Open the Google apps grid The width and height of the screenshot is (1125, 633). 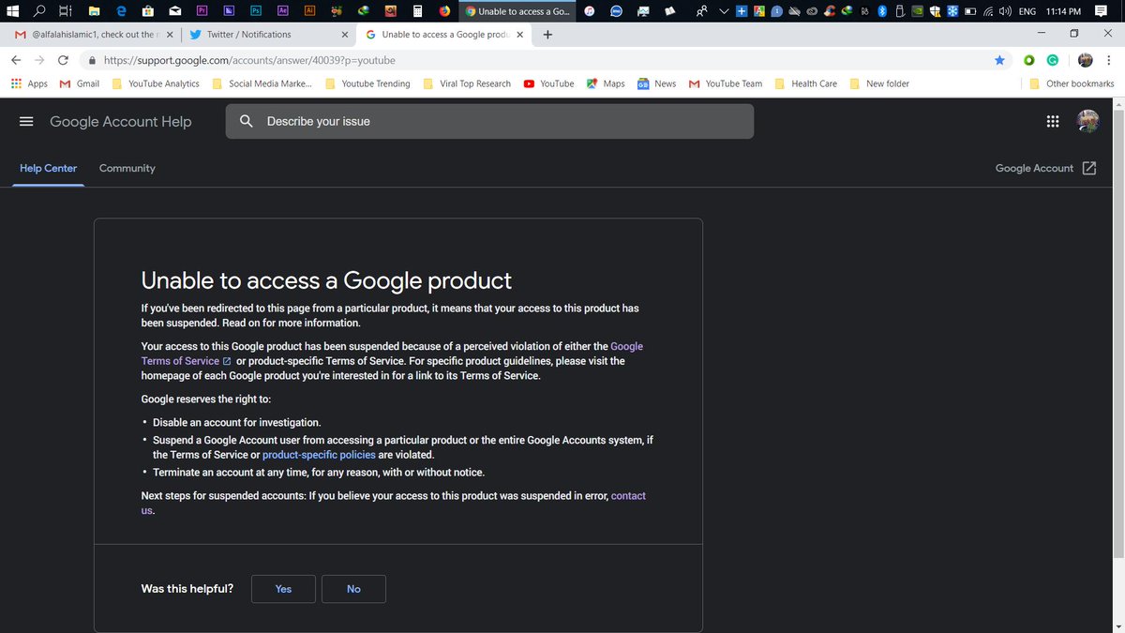pos(1052,122)
